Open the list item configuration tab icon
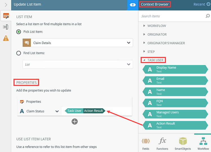The image size is (211, 152). (6, 16)
